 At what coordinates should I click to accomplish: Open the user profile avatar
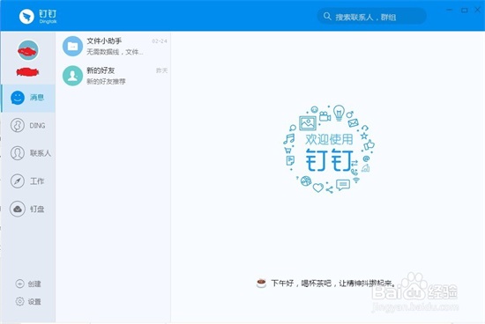(x=28, y=50)
